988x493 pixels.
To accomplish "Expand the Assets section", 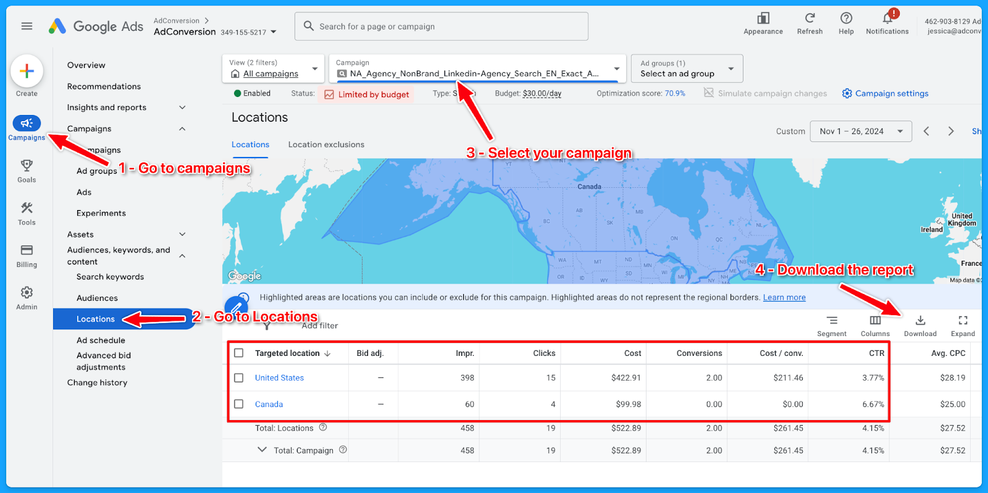I will [x=182, y=234].
